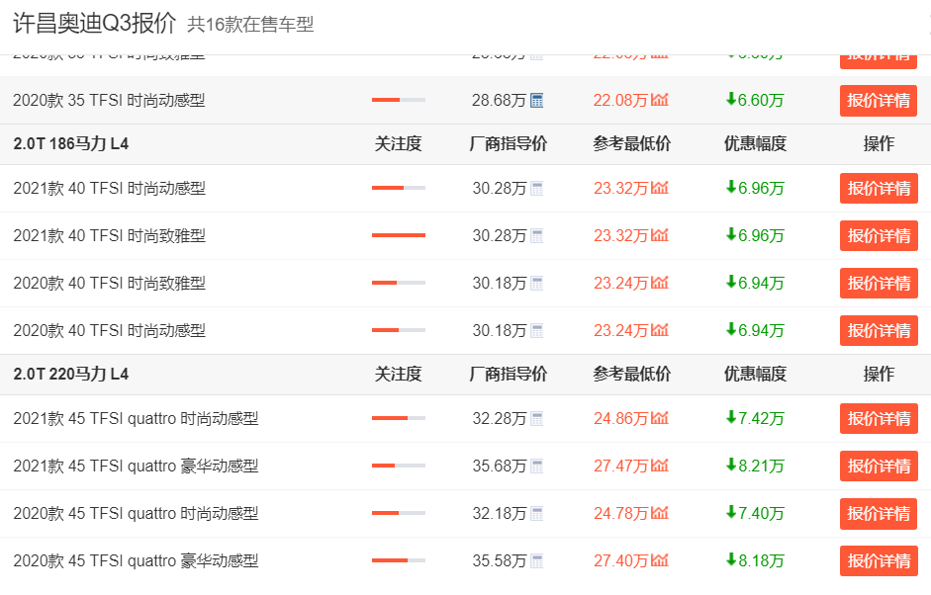Screen dimensions: 931x595
Task: Open calculator icon for 2020款 40 TFSI 时尚动感型
Action: 537,330
